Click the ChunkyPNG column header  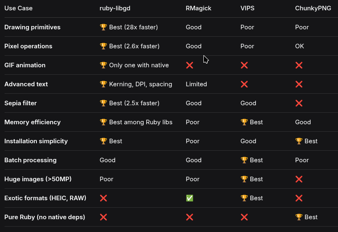coord(313,8)
